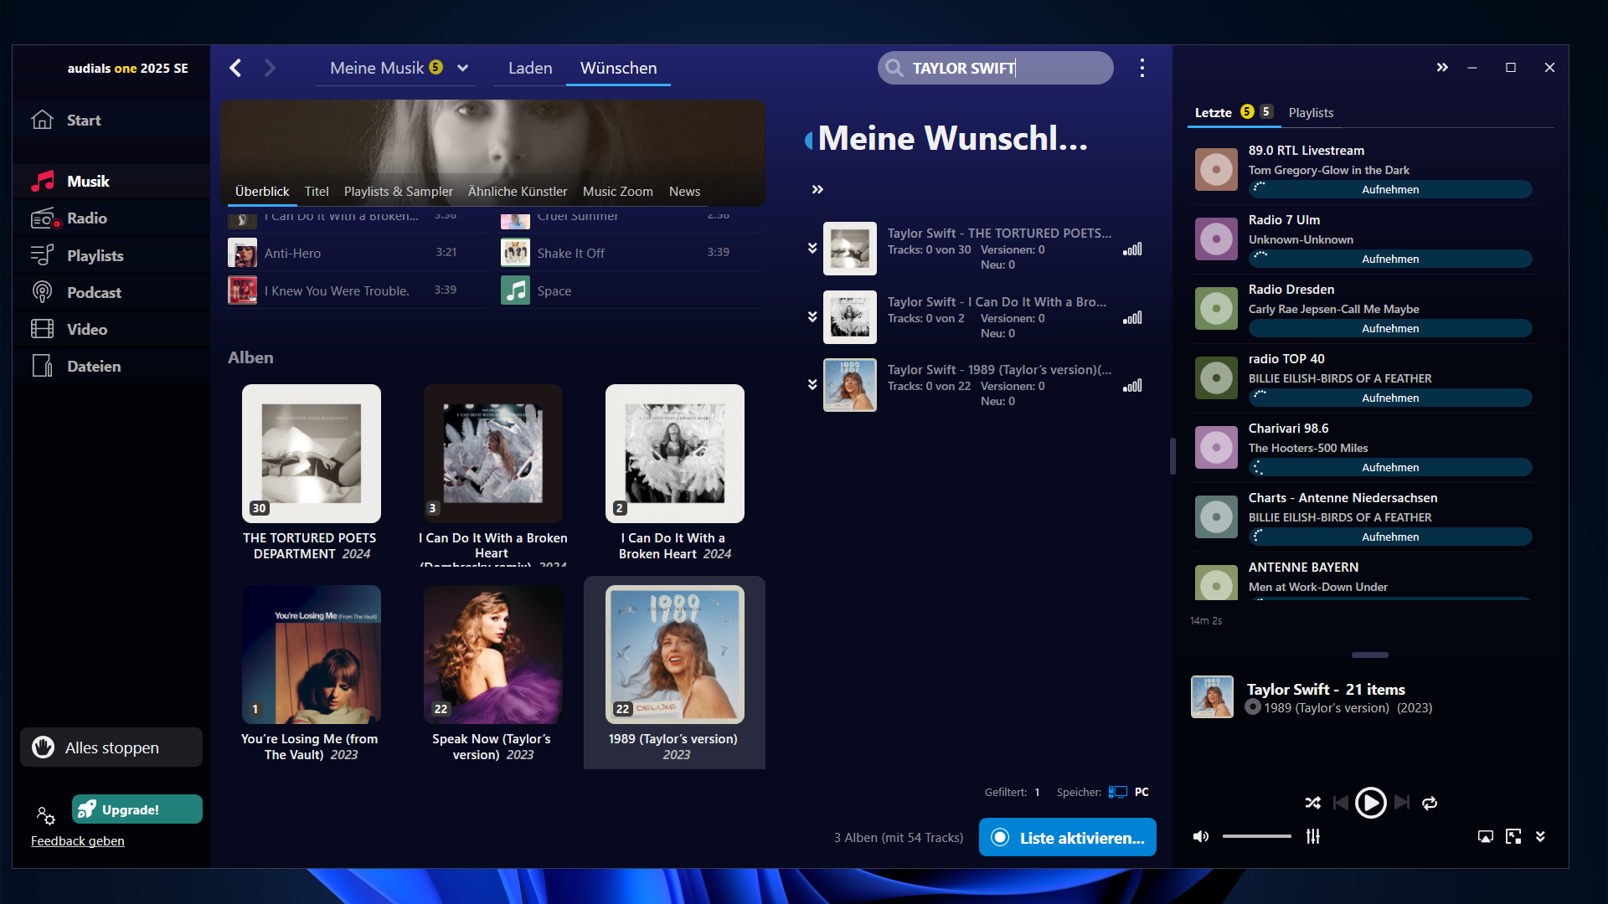Go to the previous track
Viewport: 1608px width, 904px height.
1340,803
